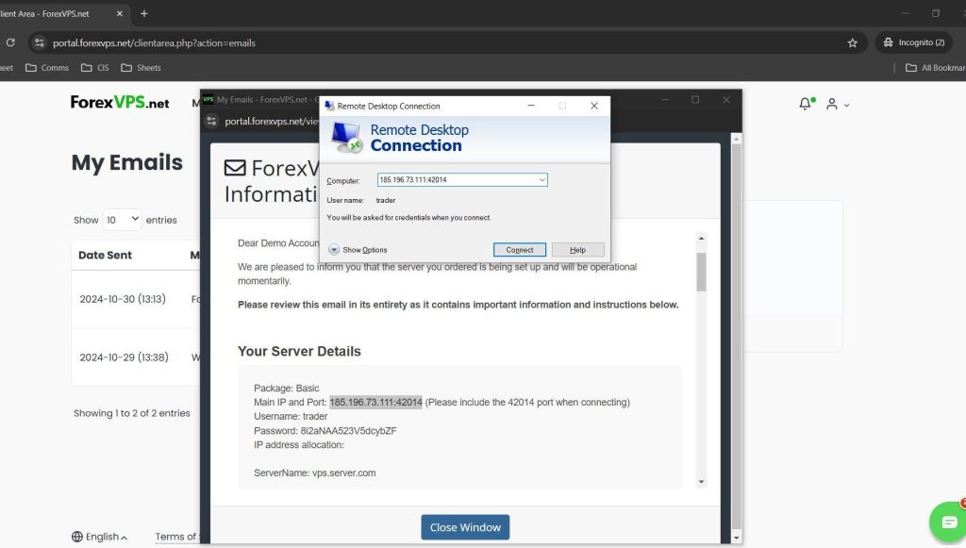The width and height of the screenshot is (966, 548).
Task: Click the Password: 8i2aNAA523V5dcybZF line
Action: pyautogui.click(x=325, y=430)
